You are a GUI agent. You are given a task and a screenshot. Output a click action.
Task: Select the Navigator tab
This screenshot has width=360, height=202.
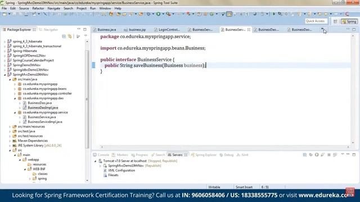pos(49,30)
